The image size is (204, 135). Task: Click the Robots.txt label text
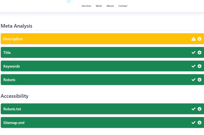click(12, 109)
